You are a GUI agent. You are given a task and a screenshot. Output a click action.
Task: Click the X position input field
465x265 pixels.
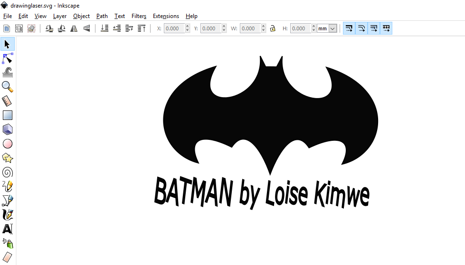pyautogui.click(x=174, y=28)
